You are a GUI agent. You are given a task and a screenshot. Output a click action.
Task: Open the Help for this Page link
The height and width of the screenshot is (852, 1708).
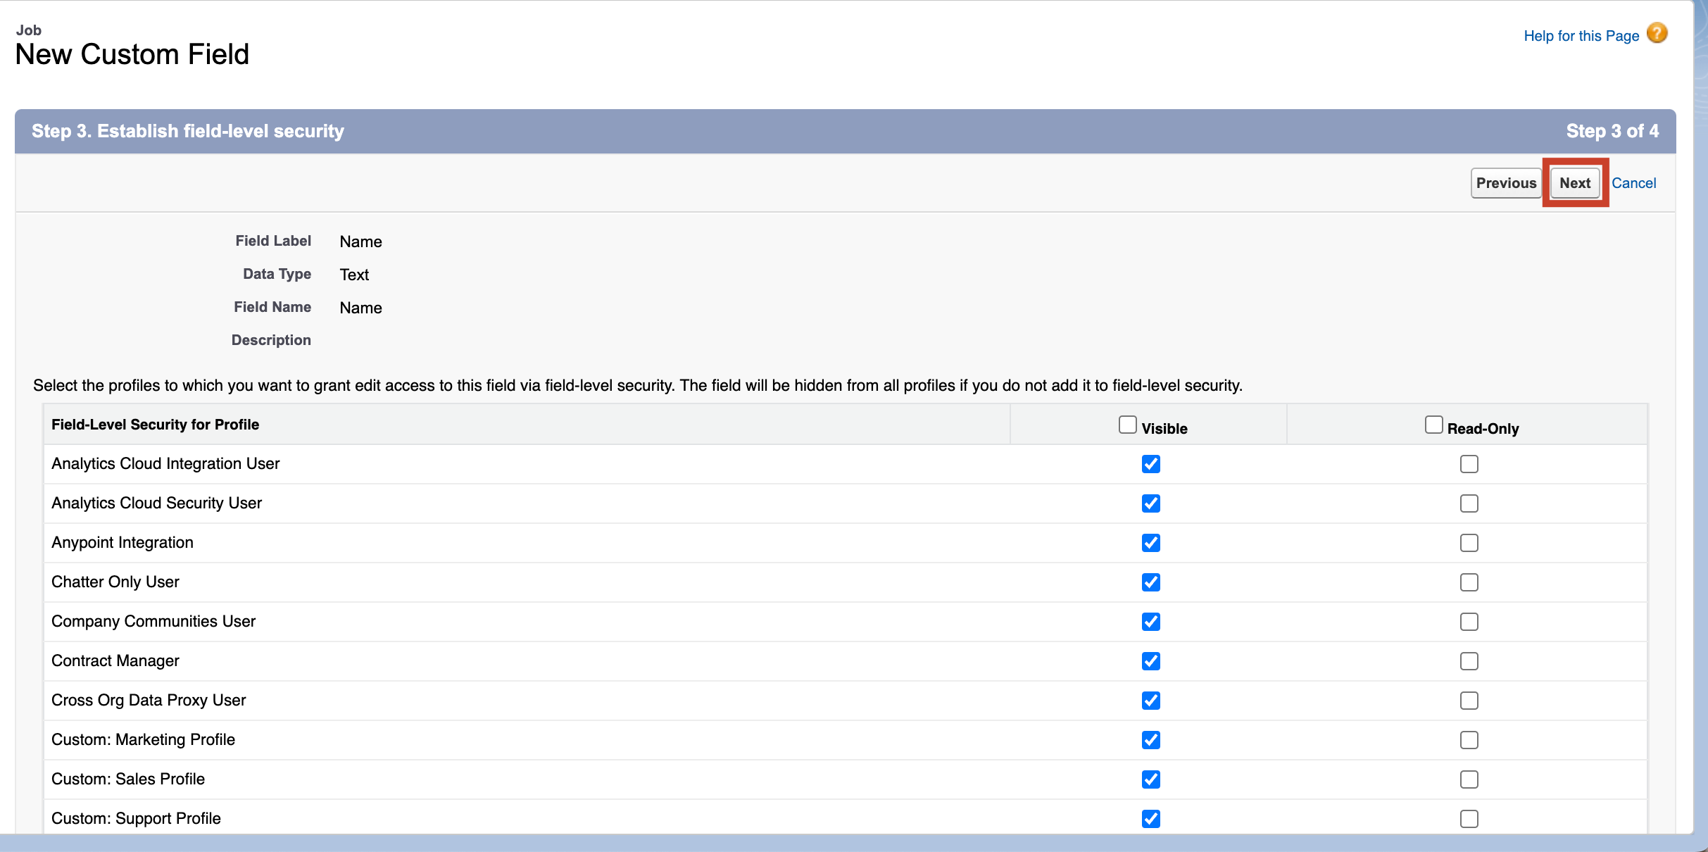coord(1581,35)
